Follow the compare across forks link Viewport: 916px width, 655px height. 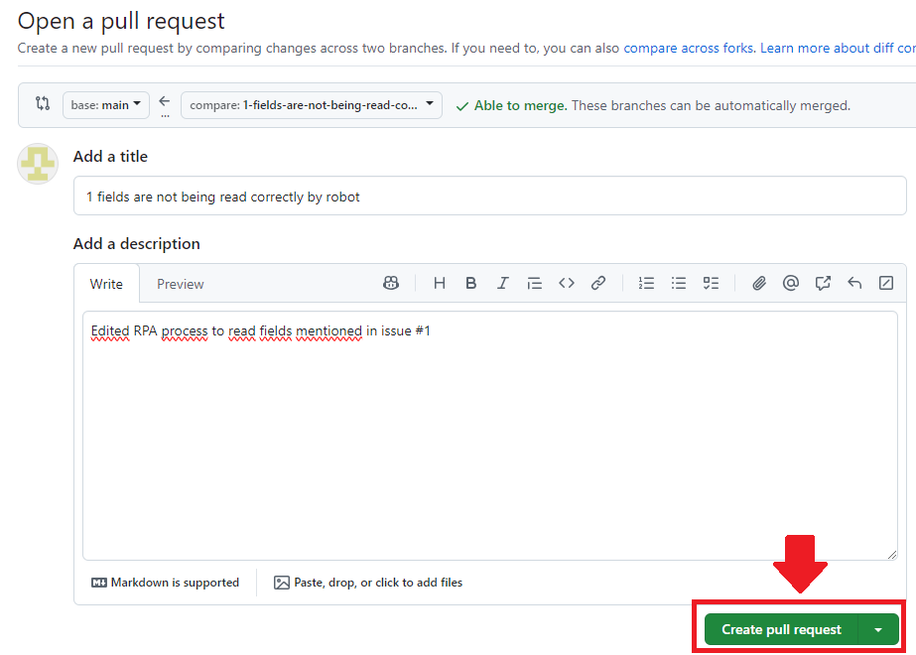pyautogui.click(x=688, y=48)
